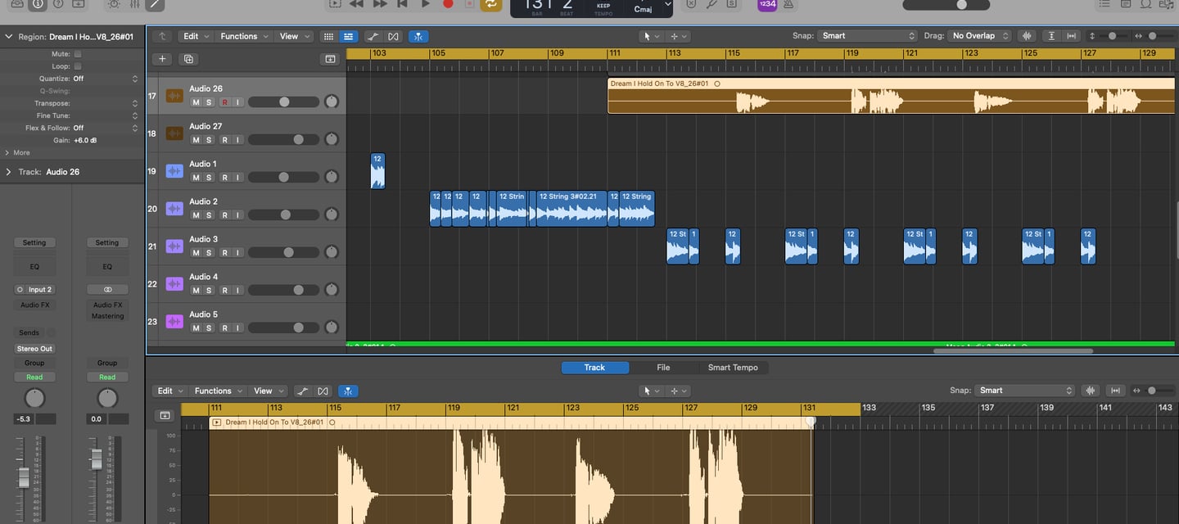Mute the Audio 2 track
This screenshot has width=1179, height=524.
click(196, 215)
